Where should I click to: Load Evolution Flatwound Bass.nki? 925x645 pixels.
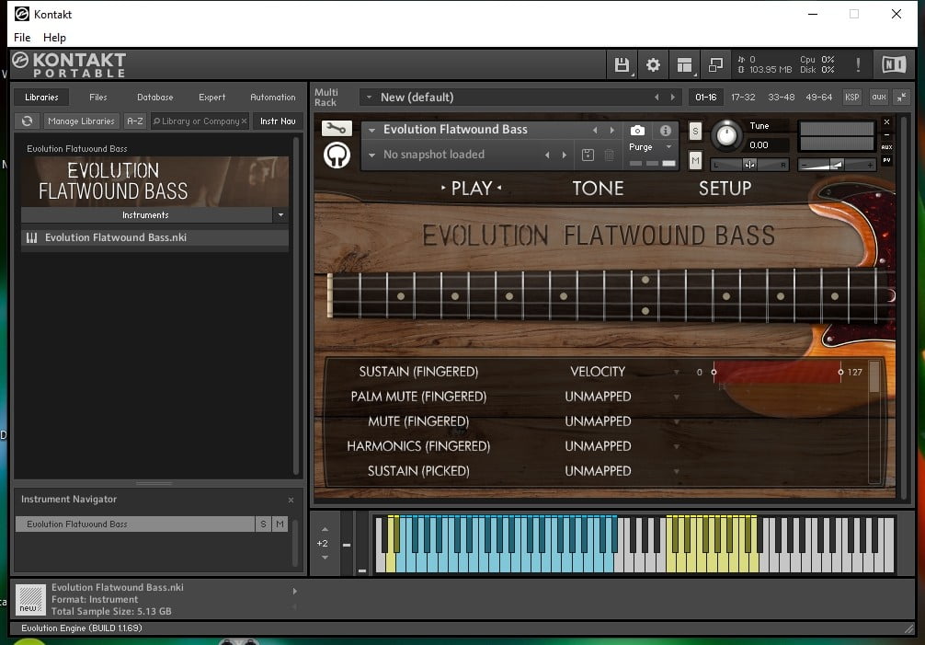coord(154,237)
